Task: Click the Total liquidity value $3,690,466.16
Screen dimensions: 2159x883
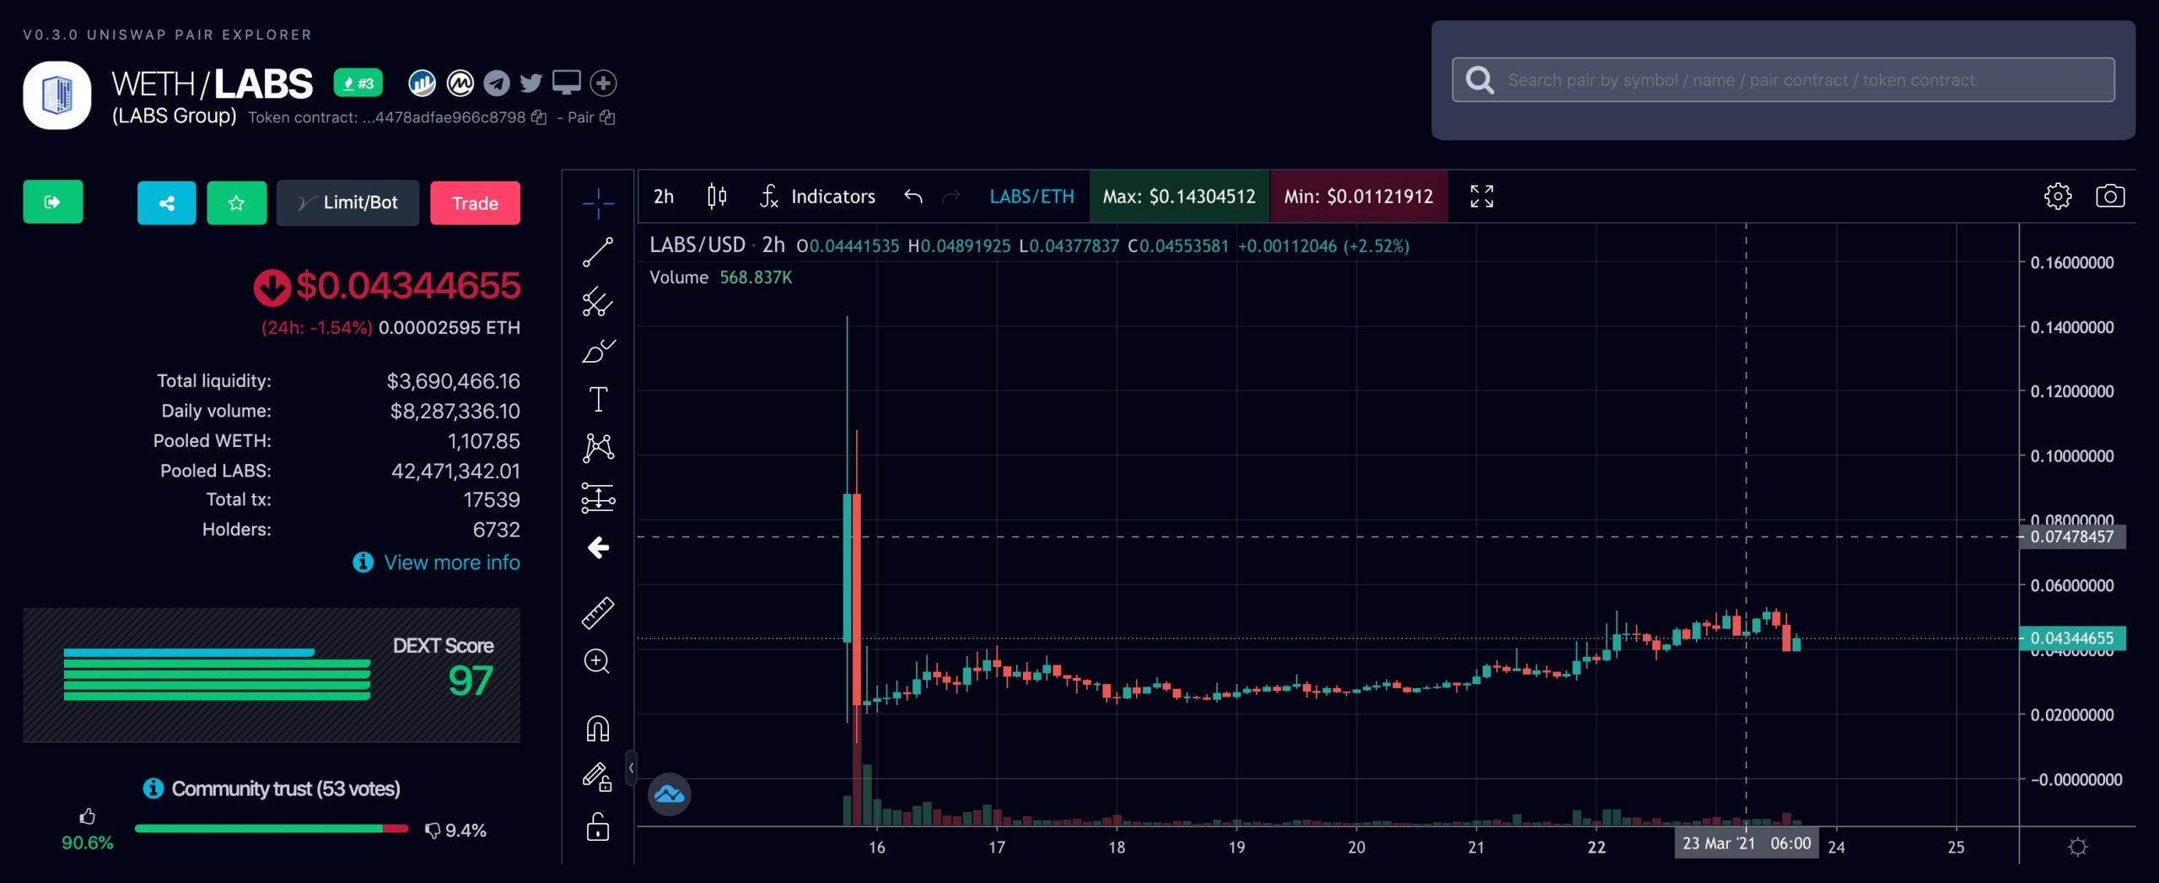Action: click(x=453, y=381)
